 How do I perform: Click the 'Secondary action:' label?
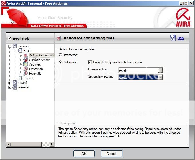click(x=101, y=76)
